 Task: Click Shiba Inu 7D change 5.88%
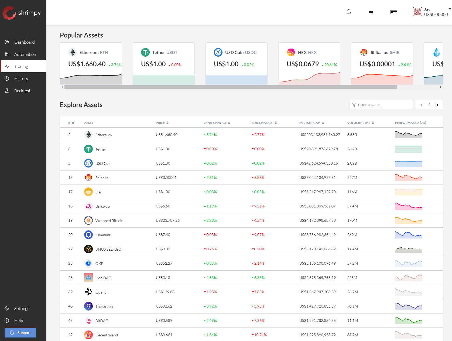tap(258, 178)
